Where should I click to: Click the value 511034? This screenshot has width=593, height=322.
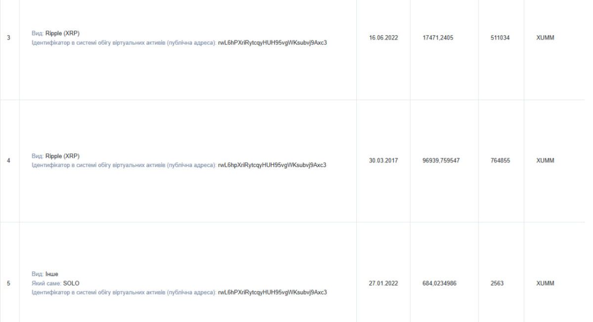pyautogui.click(x=500, y=38)
